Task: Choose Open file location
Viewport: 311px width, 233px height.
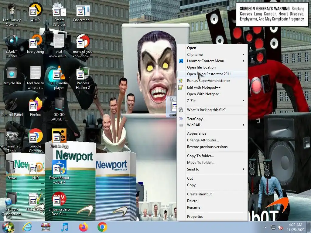Action: point(212,67)
